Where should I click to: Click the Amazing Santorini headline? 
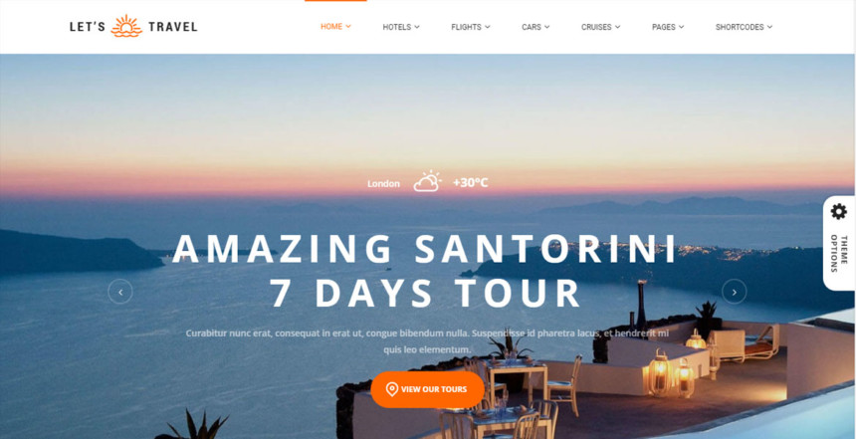425,249
